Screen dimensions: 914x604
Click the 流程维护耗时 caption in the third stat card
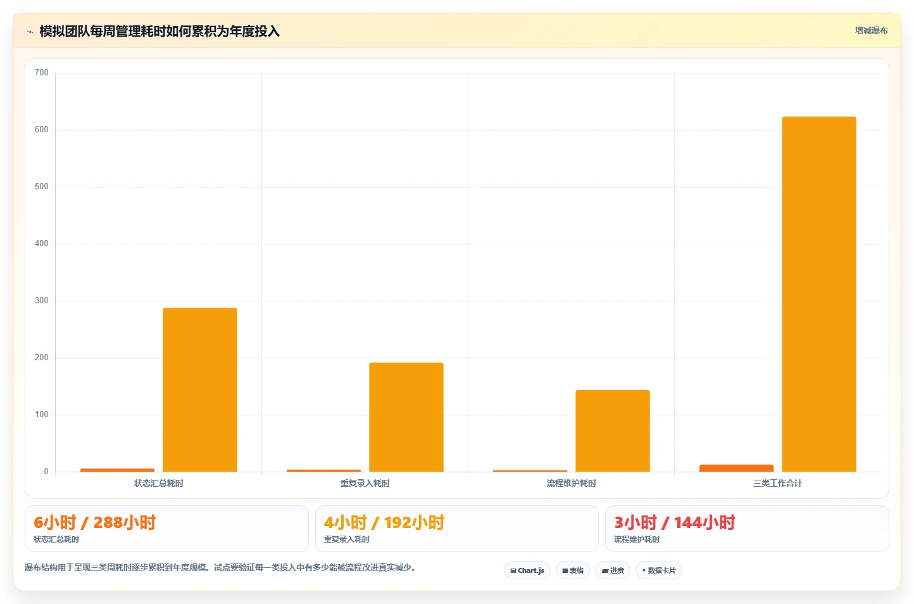point(637,539)
